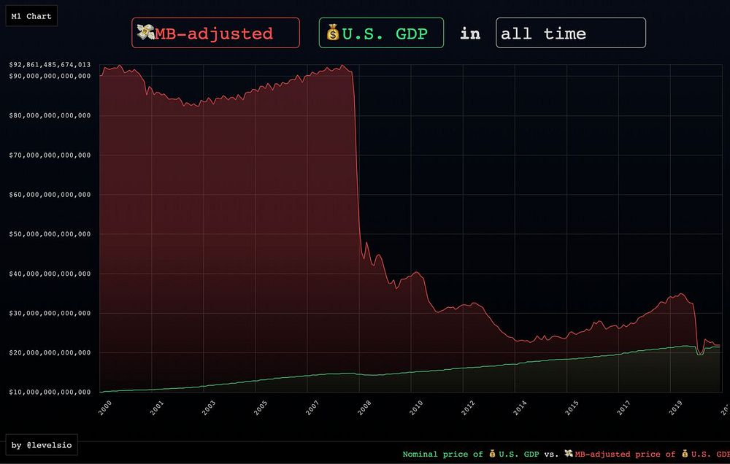The width and height of the screenshot is (730, 464).
Task: Click the $80,000,000,000,000 axis label
Action: click(x=50, y=115)
